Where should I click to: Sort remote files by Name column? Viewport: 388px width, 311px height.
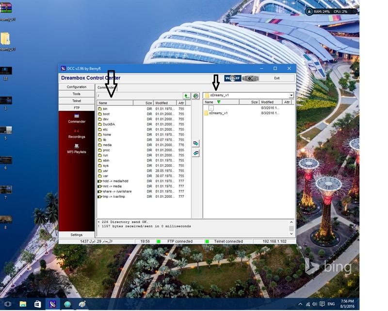pos(115,103)
